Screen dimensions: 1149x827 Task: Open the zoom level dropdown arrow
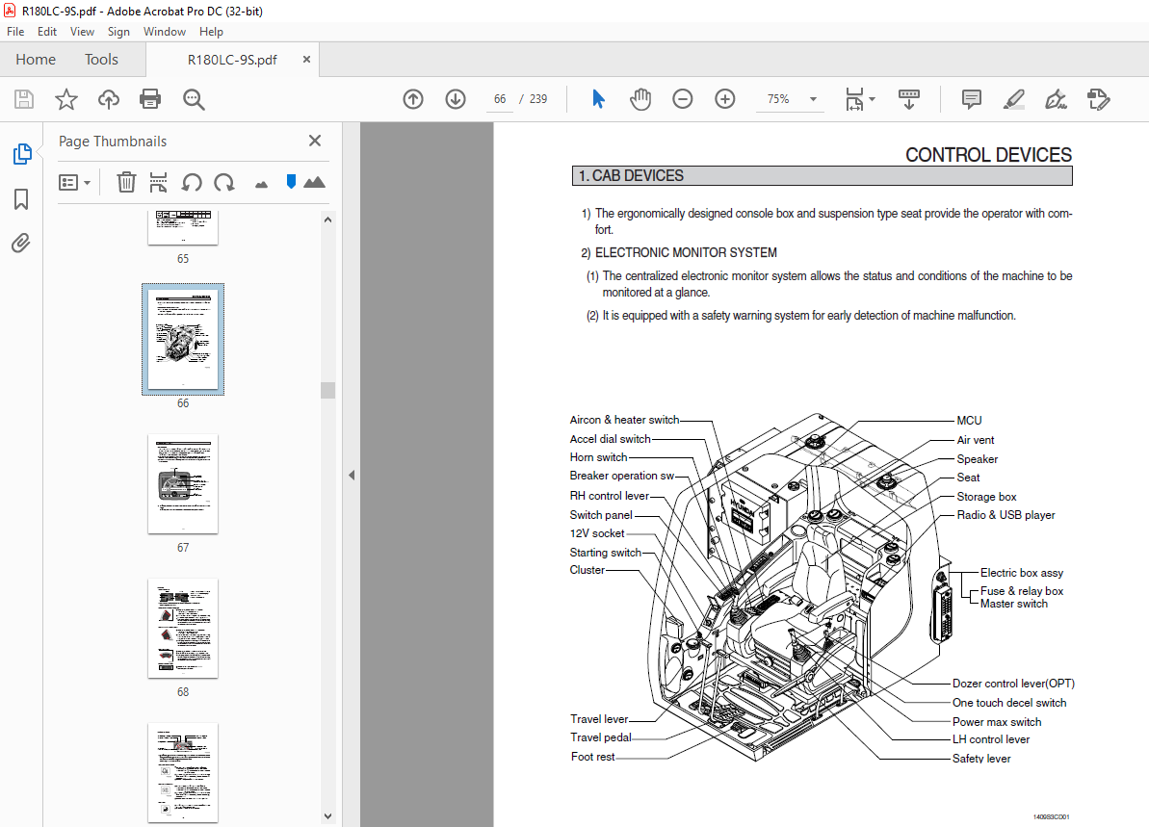pos(813,99)
